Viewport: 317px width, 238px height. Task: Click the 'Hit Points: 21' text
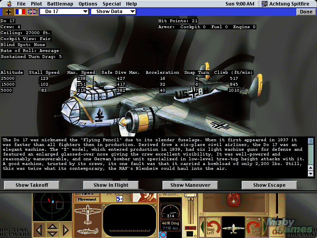point(178,21)
